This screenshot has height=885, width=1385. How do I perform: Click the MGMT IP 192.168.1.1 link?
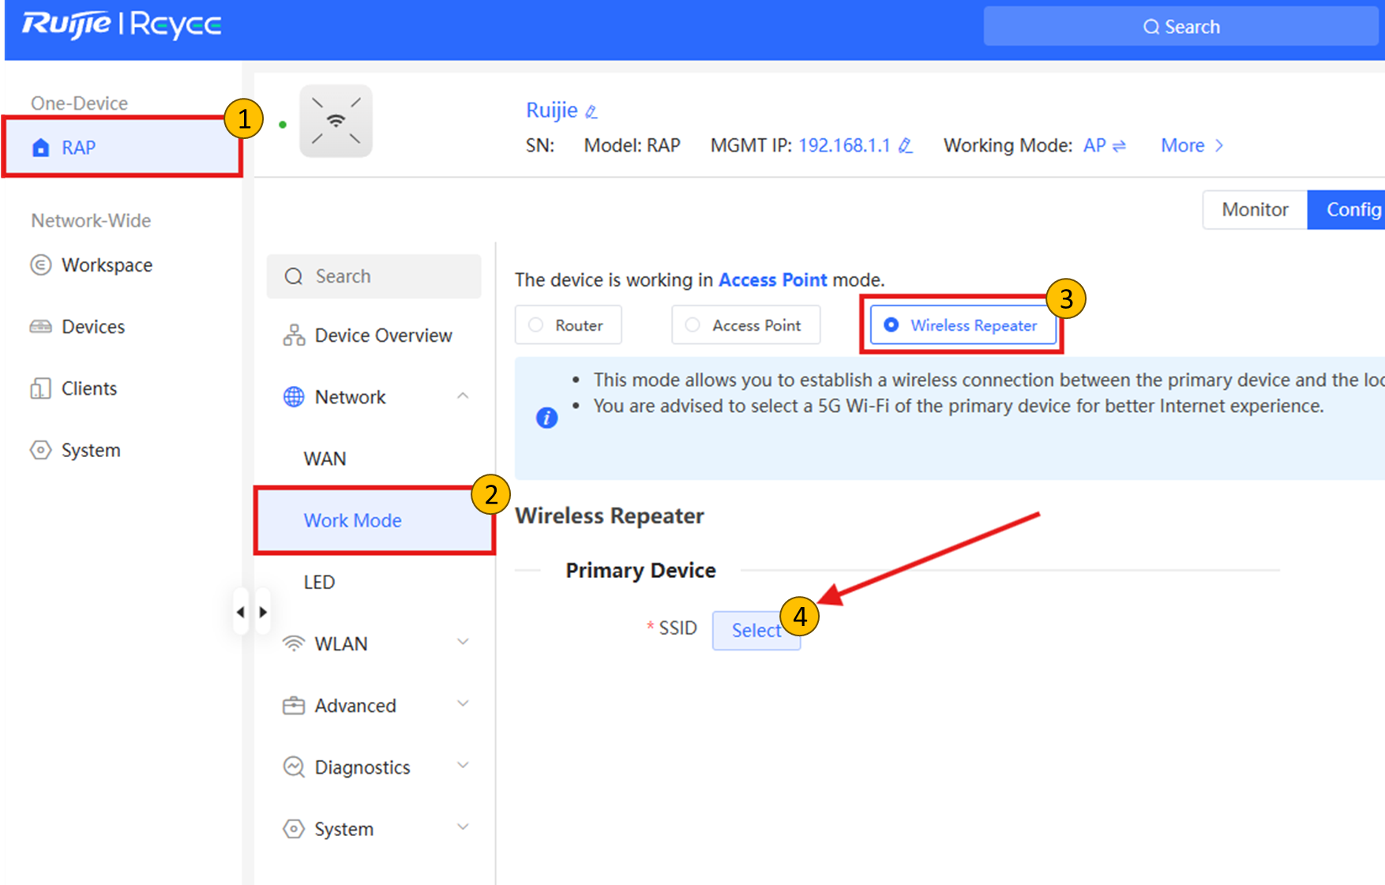844,145
